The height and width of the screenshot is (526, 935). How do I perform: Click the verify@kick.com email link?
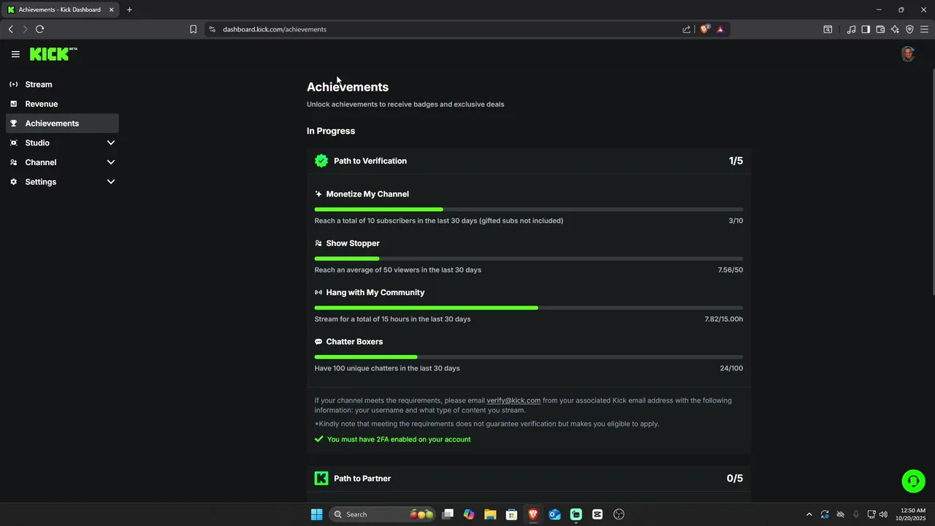click(x=514, y=400)
